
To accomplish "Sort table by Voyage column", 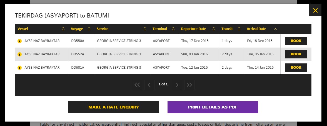I will (x=89, y=29).
